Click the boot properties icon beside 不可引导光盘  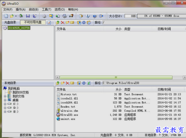point(49,22)
